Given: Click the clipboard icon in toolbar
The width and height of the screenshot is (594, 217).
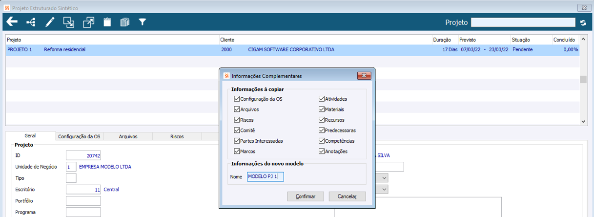Looking at the screenshot, I should point(107,22).
